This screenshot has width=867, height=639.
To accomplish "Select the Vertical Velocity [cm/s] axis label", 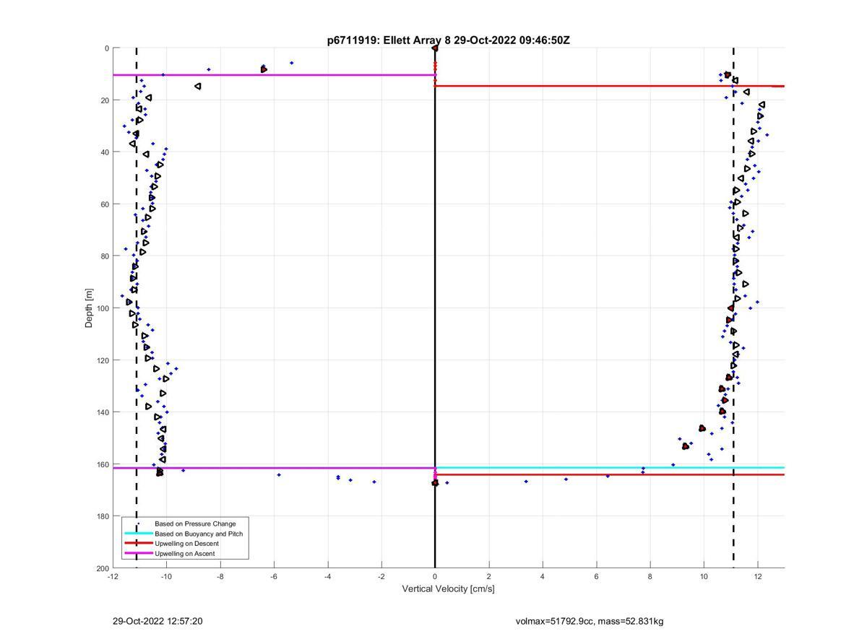I will (x=448, y=588).
